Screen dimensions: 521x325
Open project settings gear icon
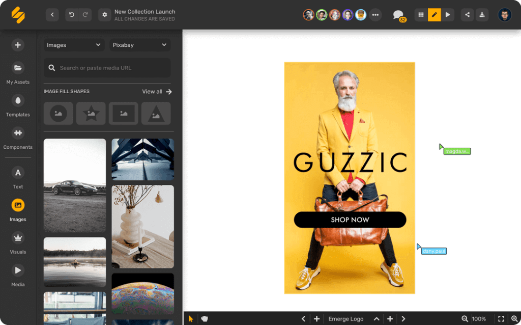pos(105,15)
